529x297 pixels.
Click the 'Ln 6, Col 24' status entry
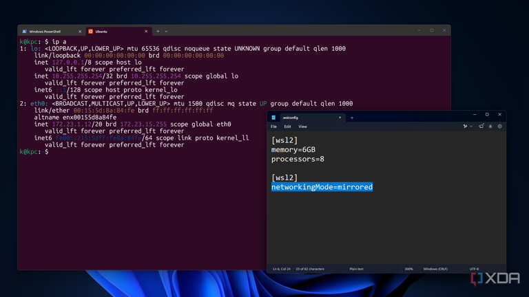coord(282,269)
